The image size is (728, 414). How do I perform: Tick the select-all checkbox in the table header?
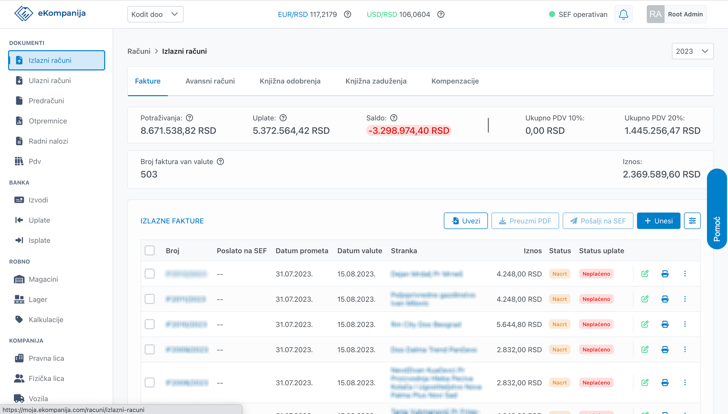(x=150, y=251)
